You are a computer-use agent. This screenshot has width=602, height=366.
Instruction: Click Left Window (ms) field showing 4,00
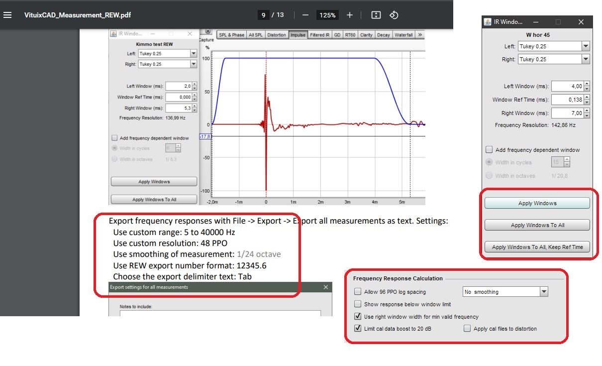(x=567, y=86)
